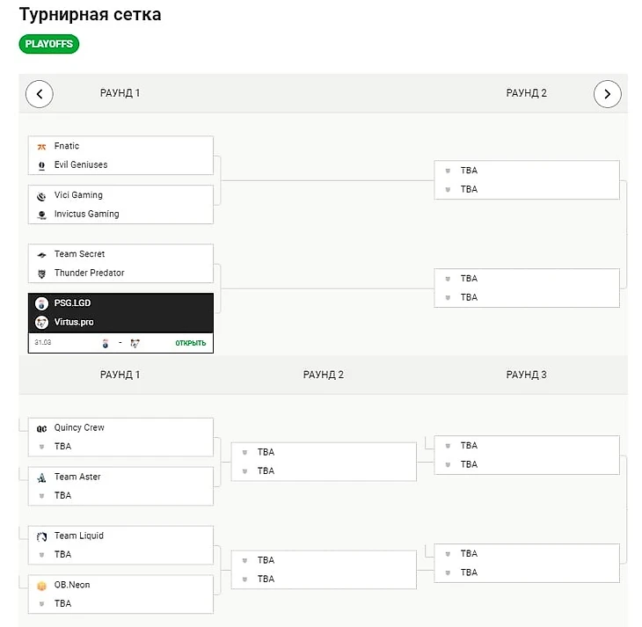The width and height of the screenshot is (642, 627).
Task: Click the upper bracket РАУНД 2 header
Action: (x=526, y=93)
